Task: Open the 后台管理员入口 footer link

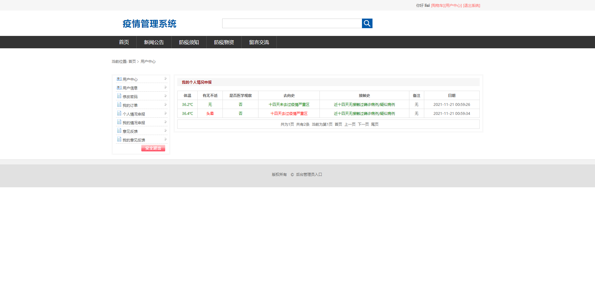Action: click(x=309, y=175)
